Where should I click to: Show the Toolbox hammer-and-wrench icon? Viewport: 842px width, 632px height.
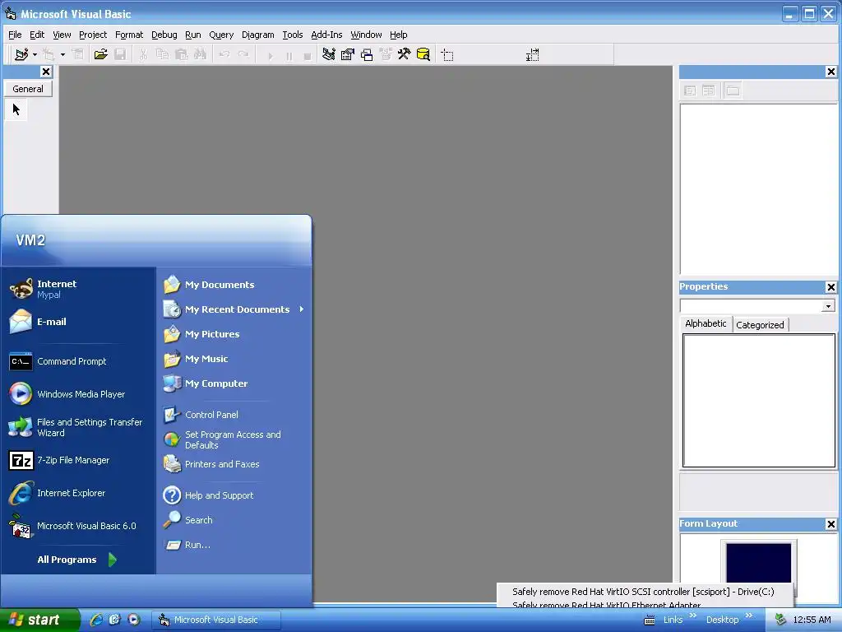tap(404, 54)
